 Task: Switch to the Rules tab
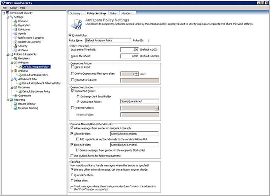tap(113, 13)
